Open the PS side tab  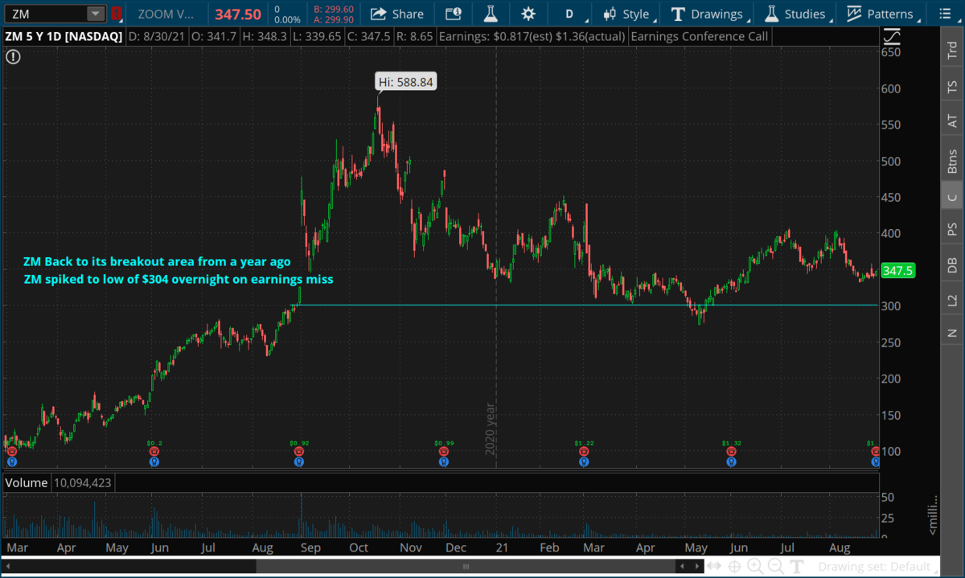[952, 230]
